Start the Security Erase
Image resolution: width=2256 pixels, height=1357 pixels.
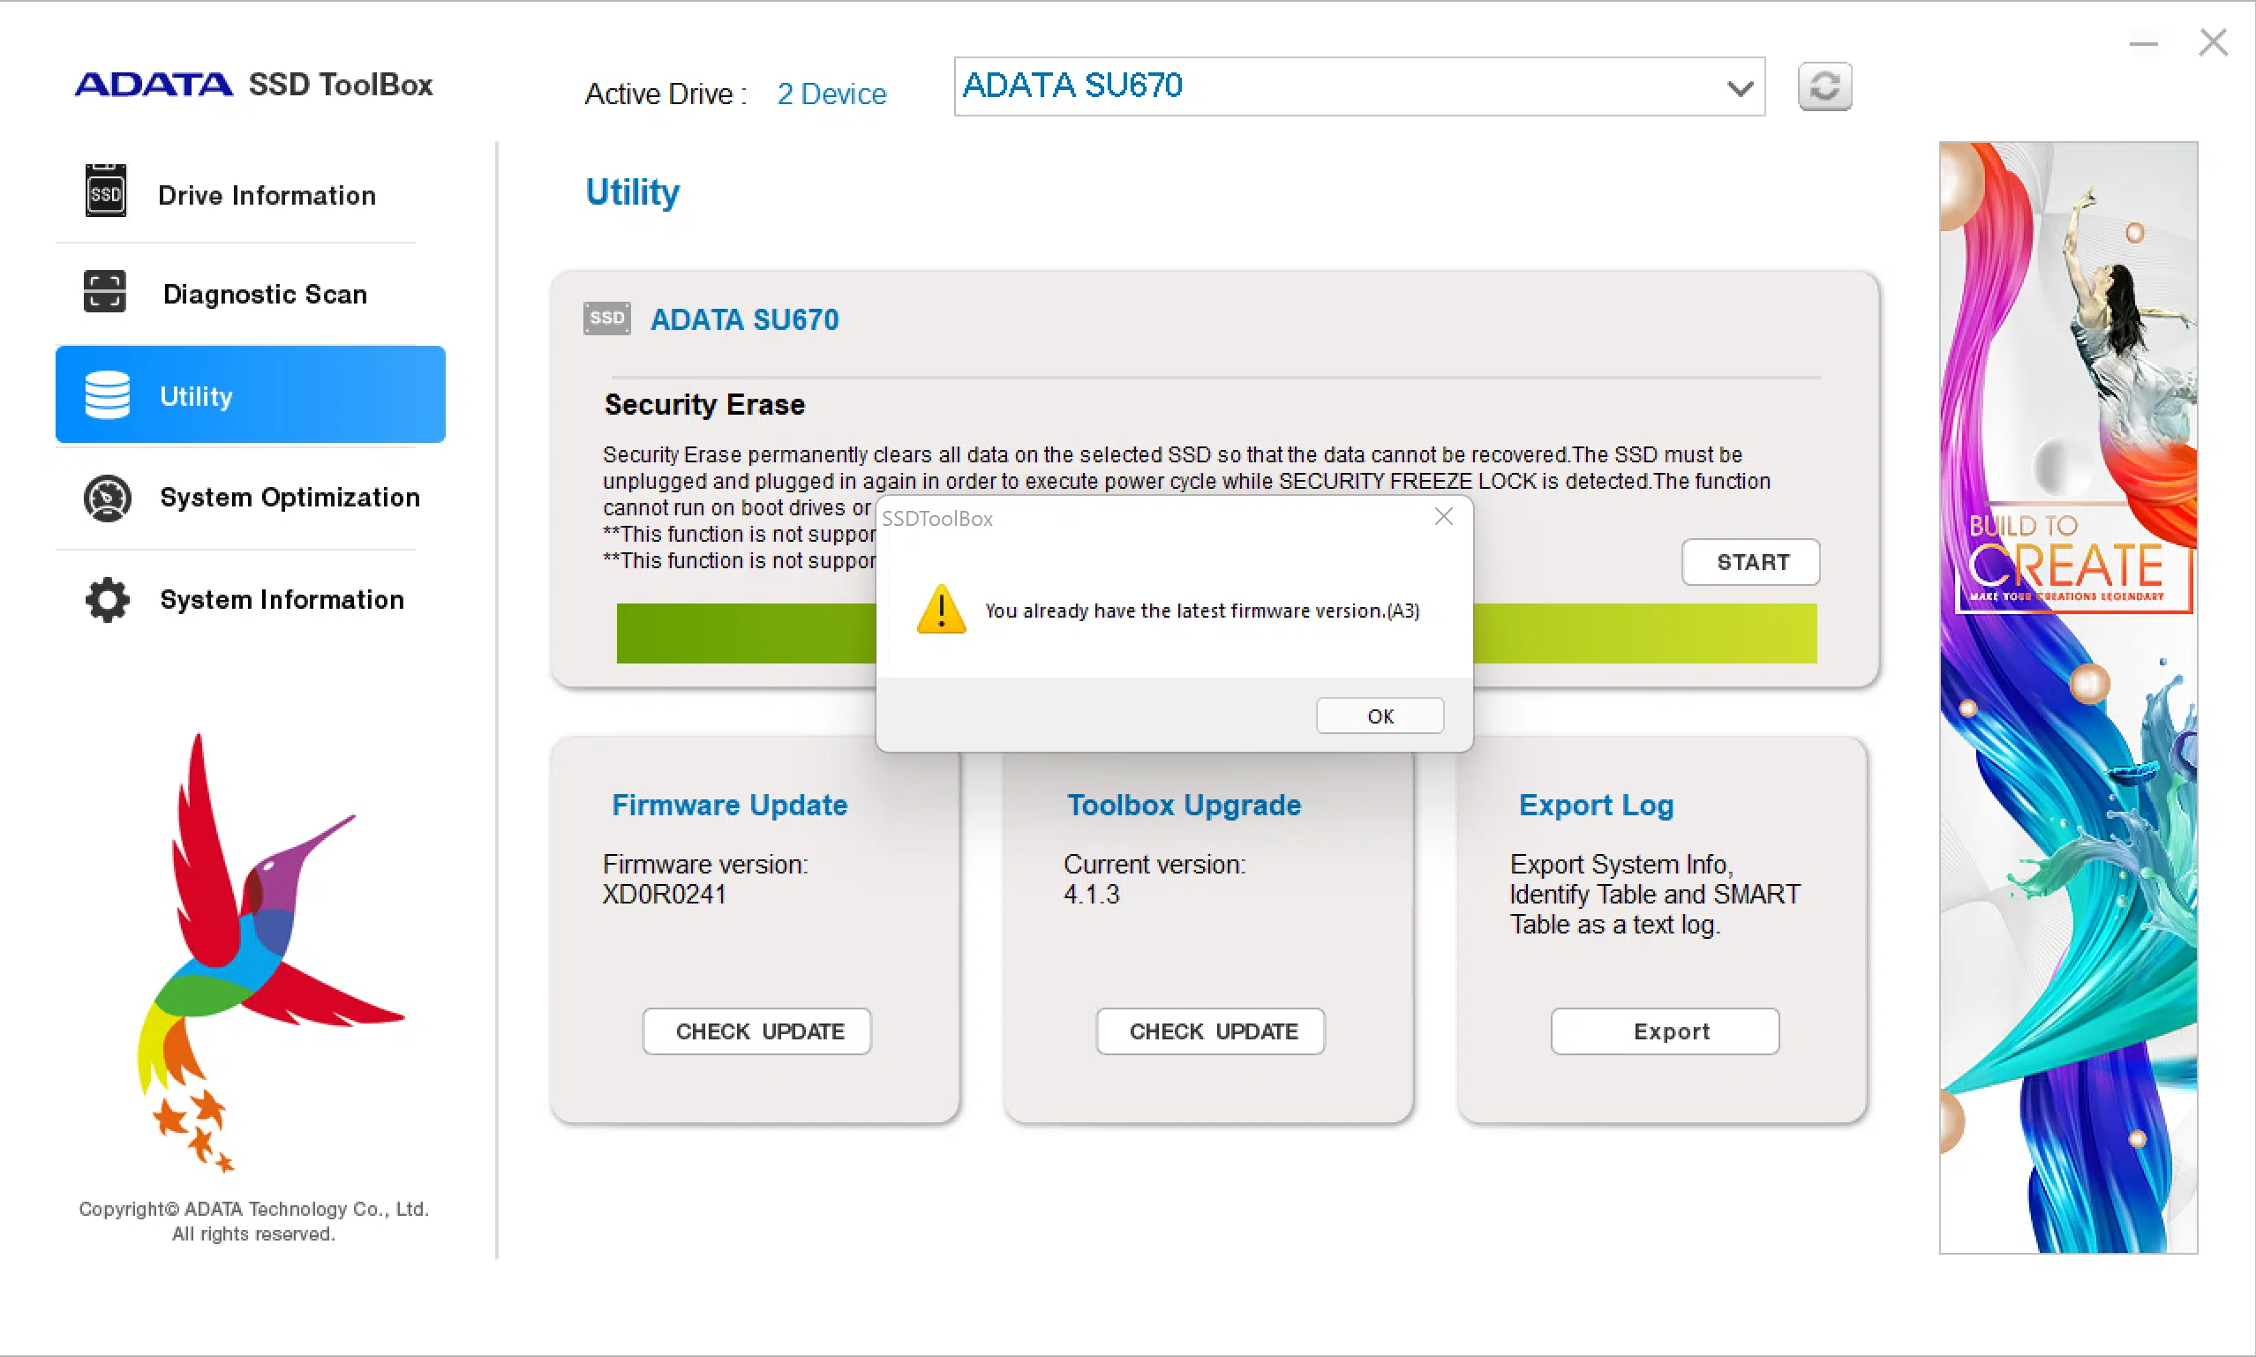(1750, 561)
